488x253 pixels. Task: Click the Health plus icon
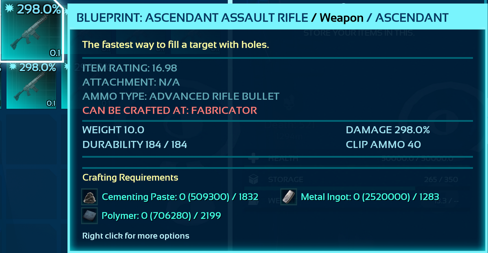pos(253,158)
